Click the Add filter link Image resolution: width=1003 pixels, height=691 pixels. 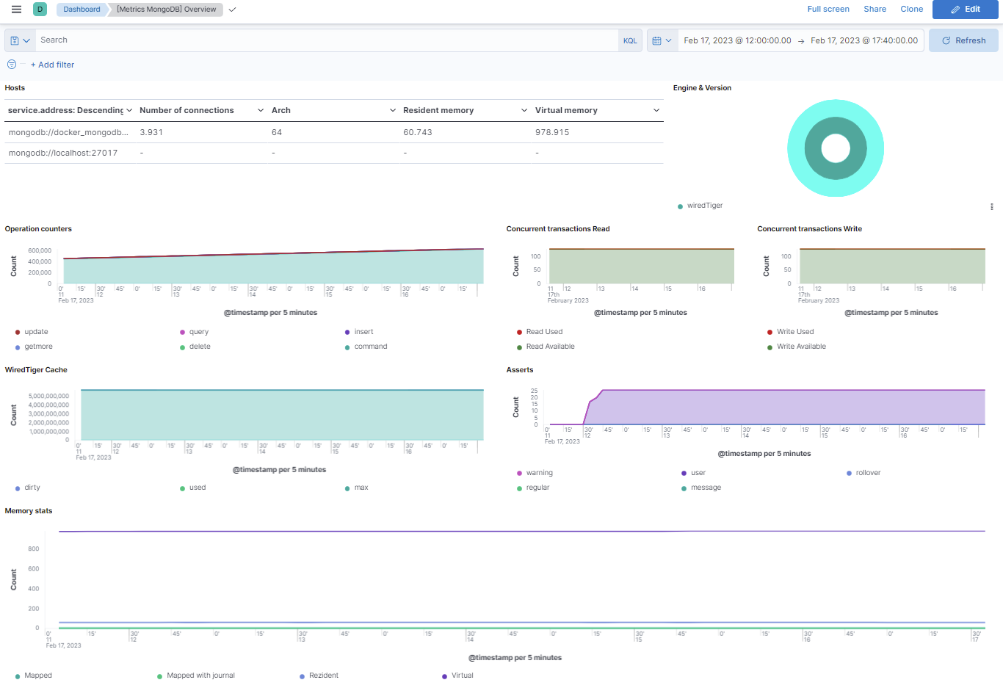pos(52,65)
